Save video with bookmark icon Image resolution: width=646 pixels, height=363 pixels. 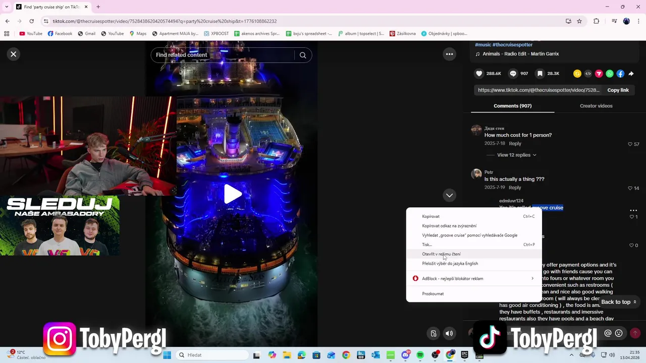pyautogui.click(x=540, y=74)
